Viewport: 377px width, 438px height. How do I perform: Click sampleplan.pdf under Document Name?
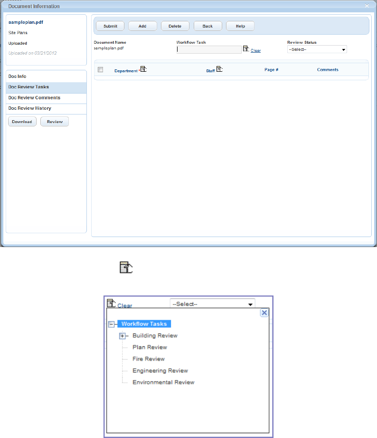tap(109, 48)
